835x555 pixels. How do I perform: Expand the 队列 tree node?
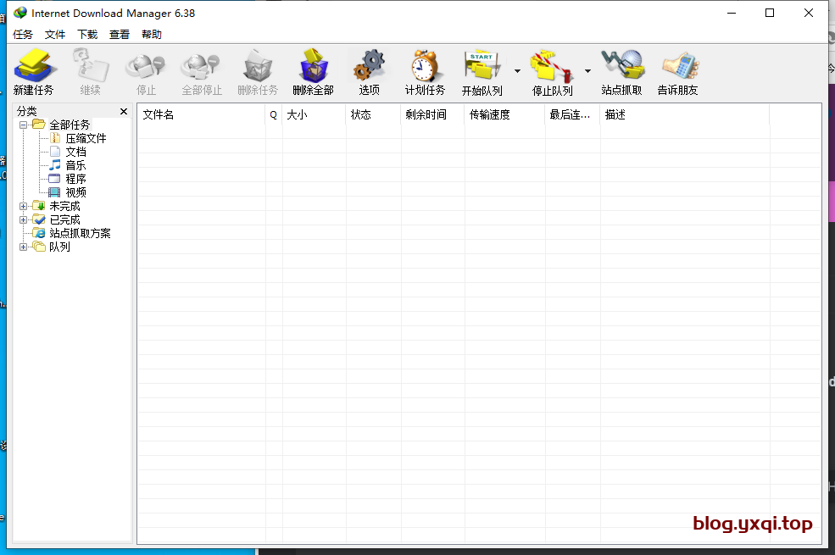coord(25,247)
